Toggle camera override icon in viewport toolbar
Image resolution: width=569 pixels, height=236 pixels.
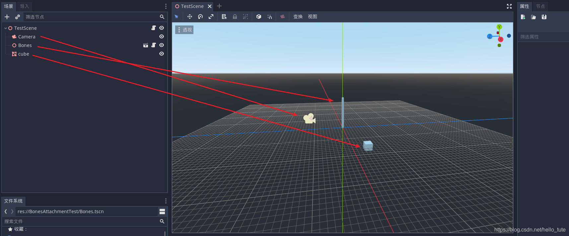pyautogui.click(x=283, y=17)
